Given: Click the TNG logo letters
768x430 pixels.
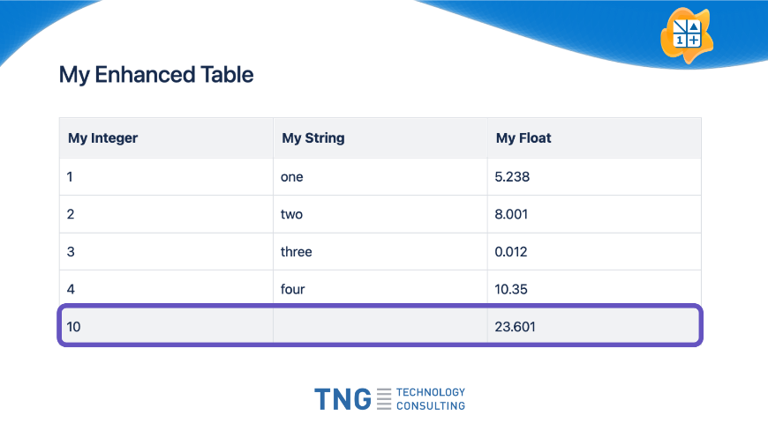Looking at the screenshot, I should point(343,399).
